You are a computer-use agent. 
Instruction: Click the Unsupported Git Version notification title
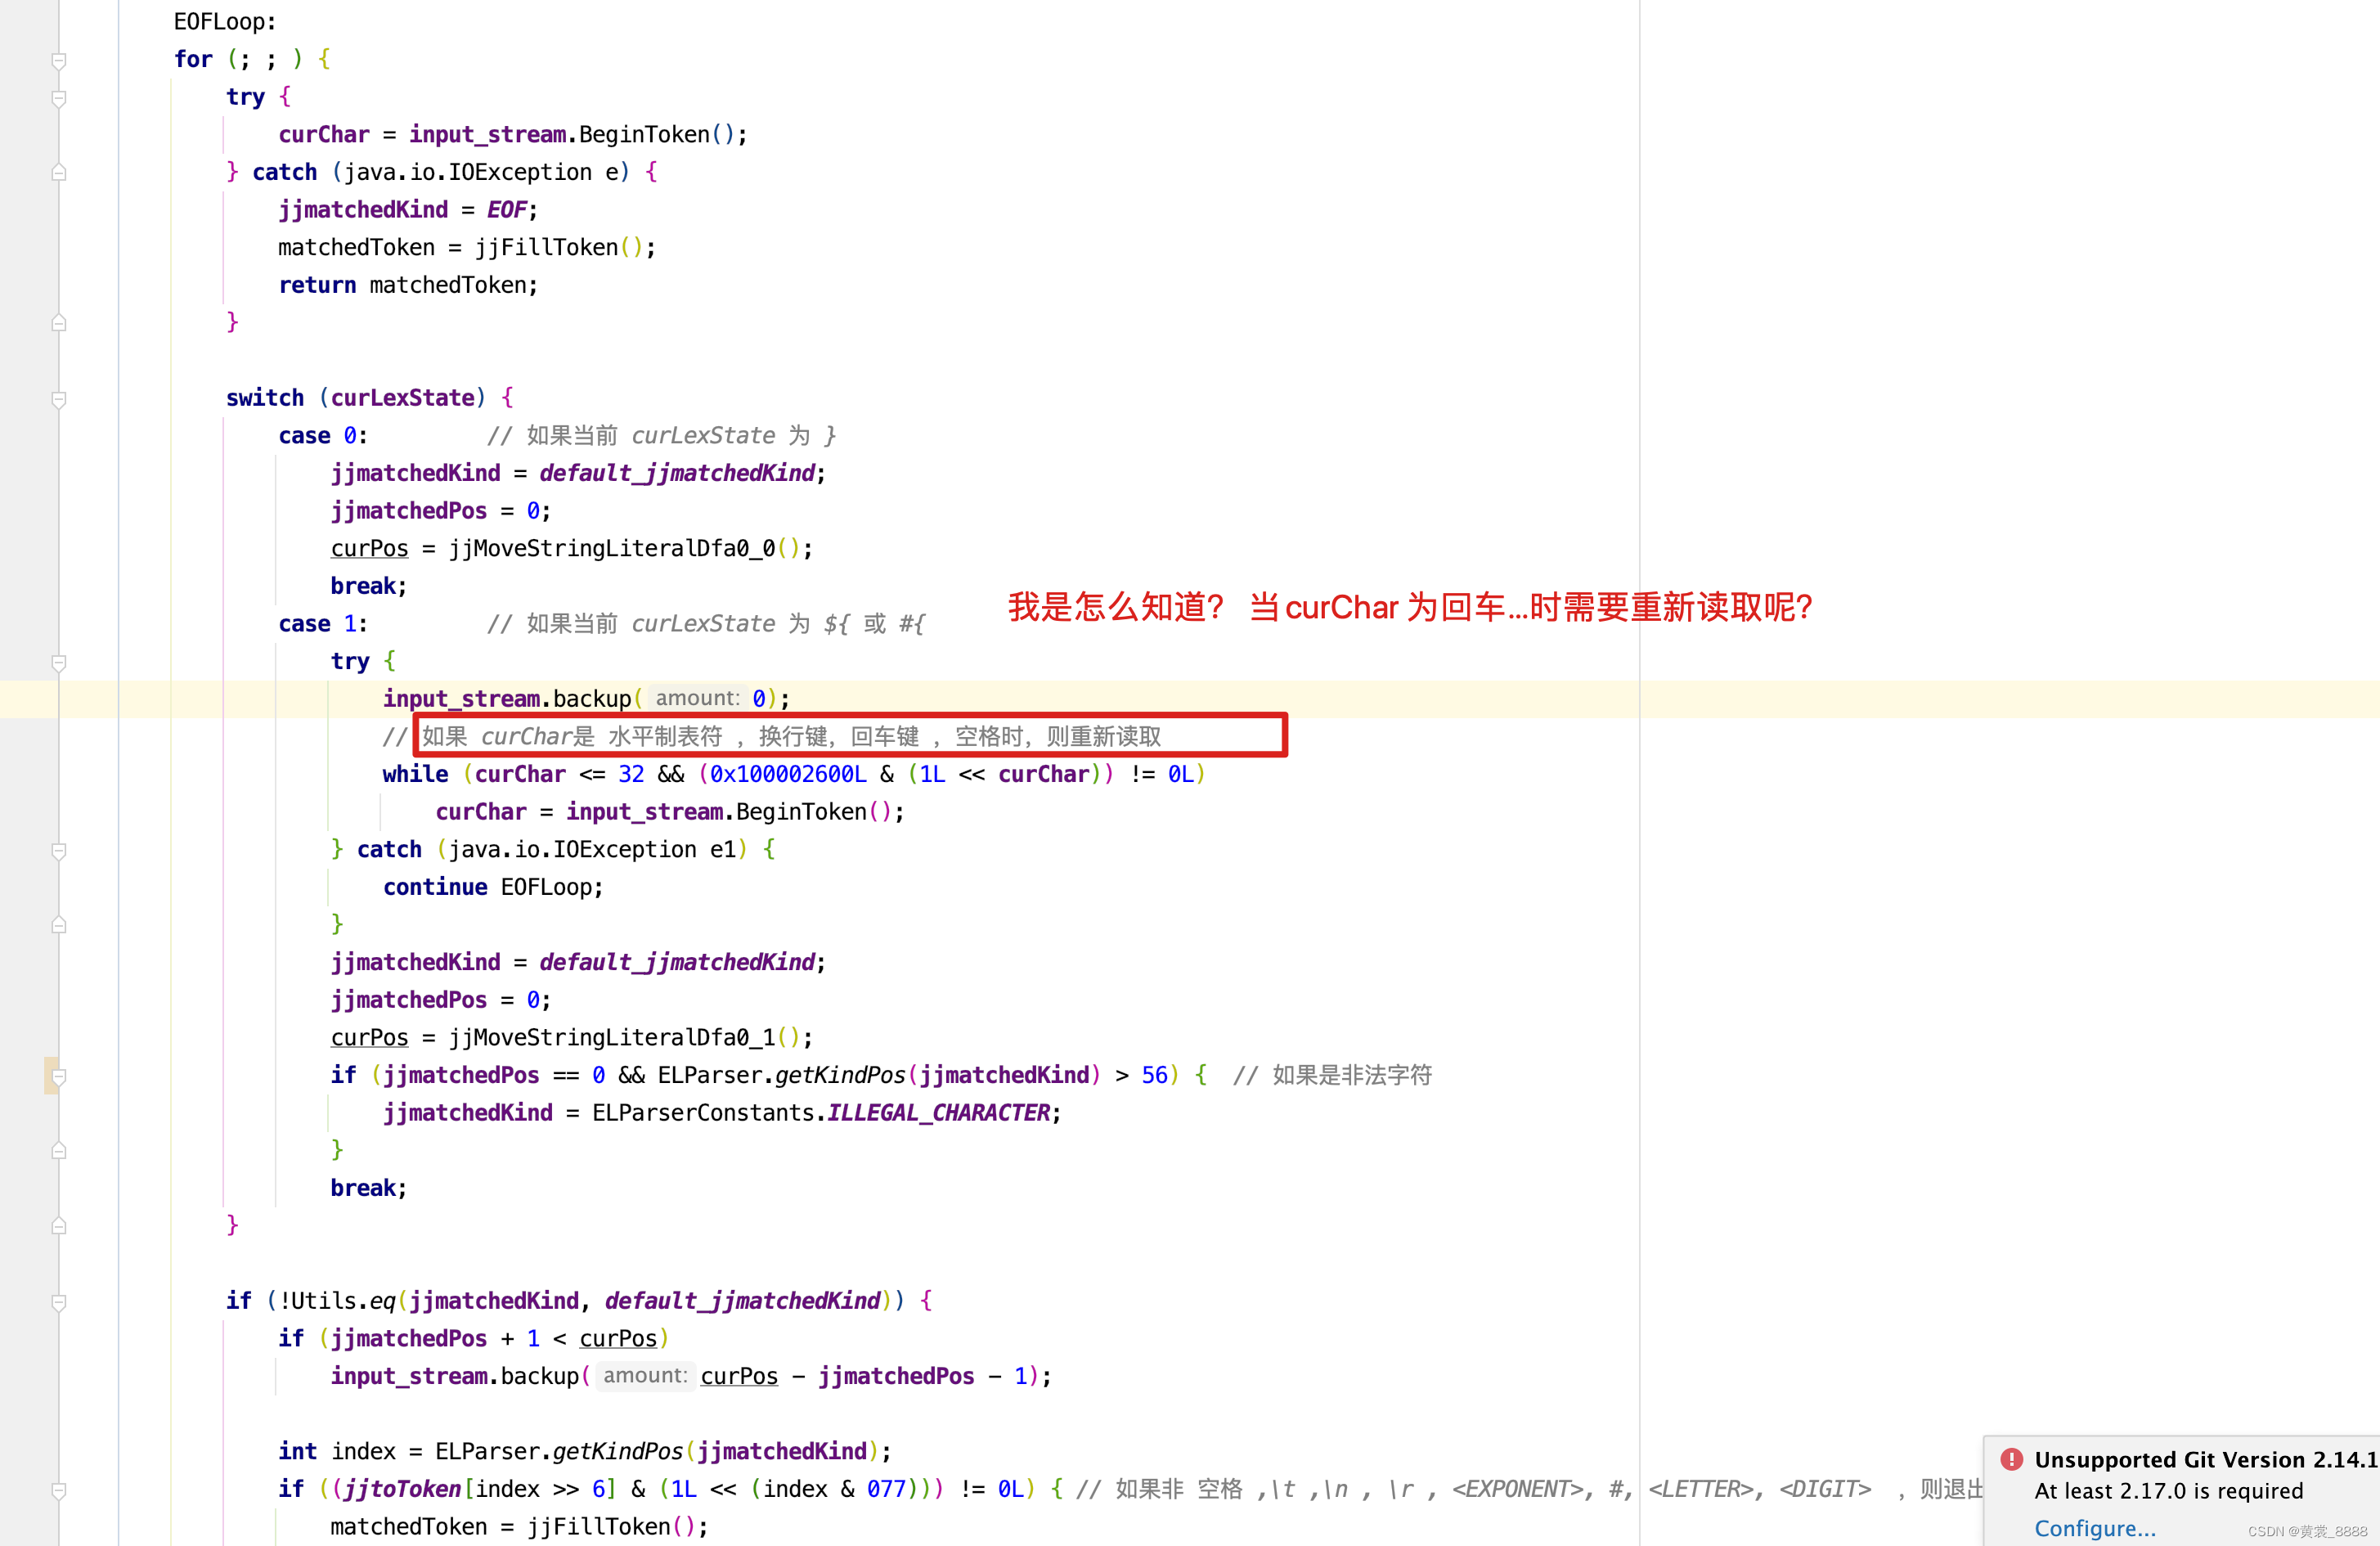2206,1459
